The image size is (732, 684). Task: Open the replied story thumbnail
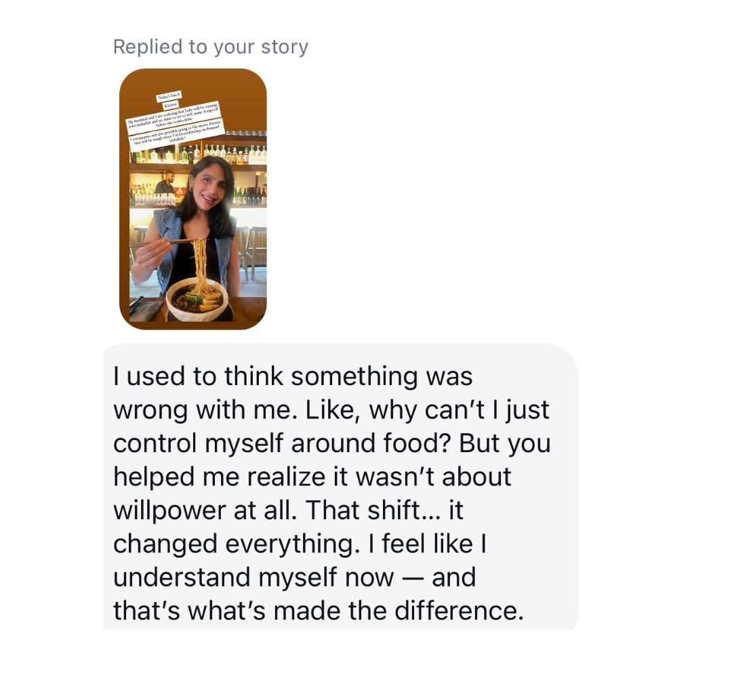(193, 199)
